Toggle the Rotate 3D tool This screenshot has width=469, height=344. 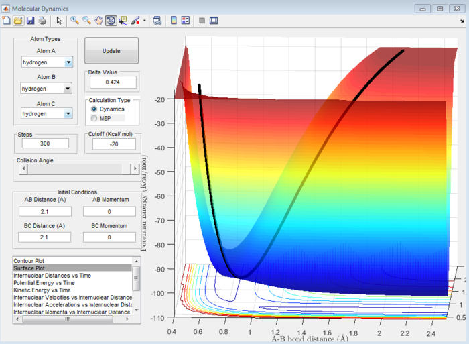click(111, 21)
